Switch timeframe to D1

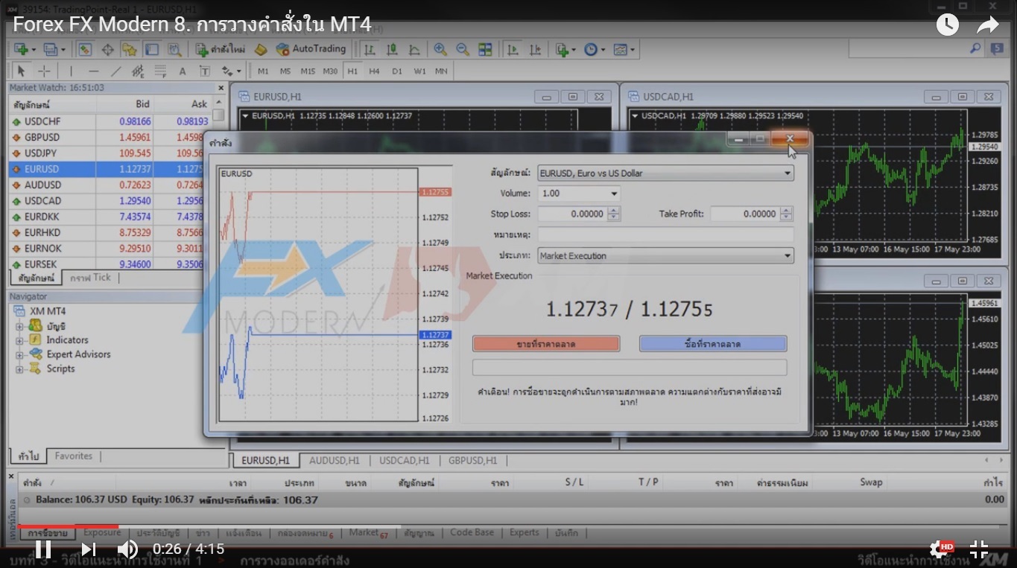coord(396,71)
